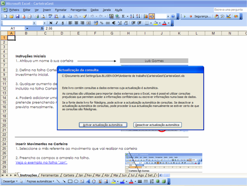Image resolution: width=247 pixels, height=186 pixels.
Task: Toggle Underline (S) formatting
Action: 63,23
